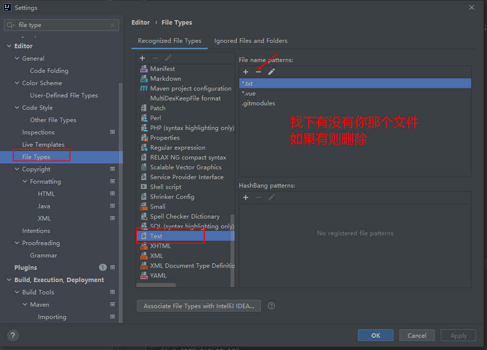487x350 pixels.
Task: Click add button in File name patterns
Action: click(x=246, y=72)
